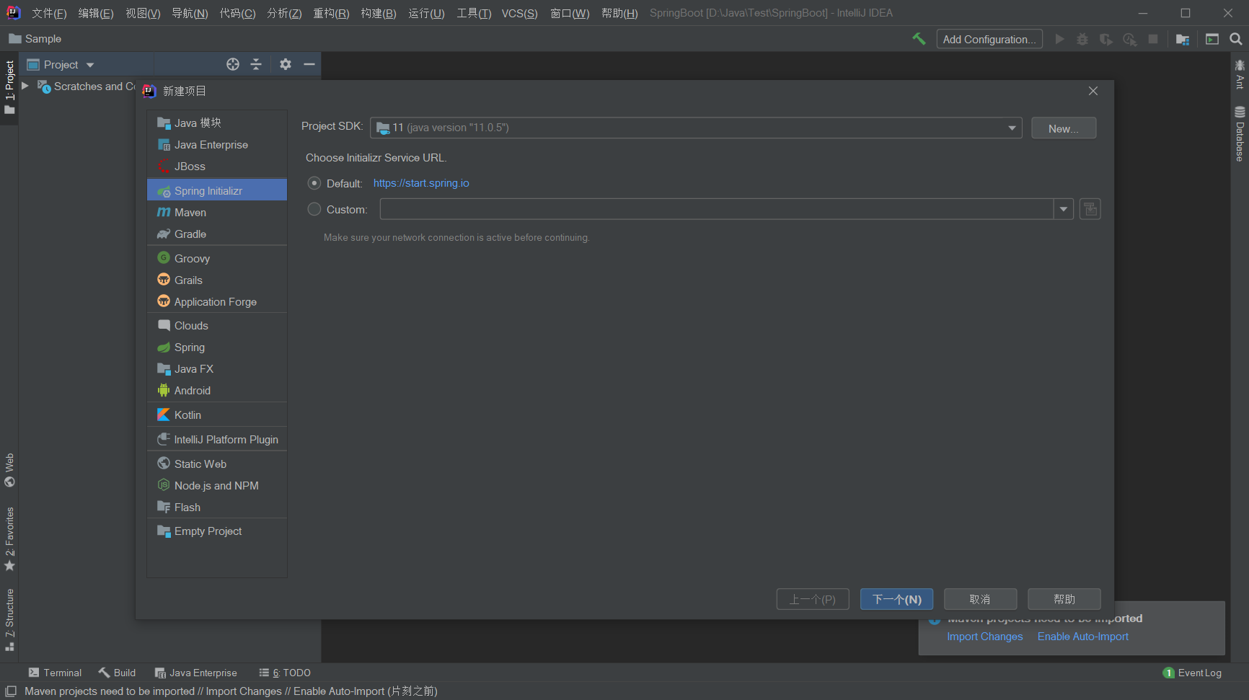Click Import Changes link in notification
This screenshot has height=700, width=1249.
tap(985, 637)
